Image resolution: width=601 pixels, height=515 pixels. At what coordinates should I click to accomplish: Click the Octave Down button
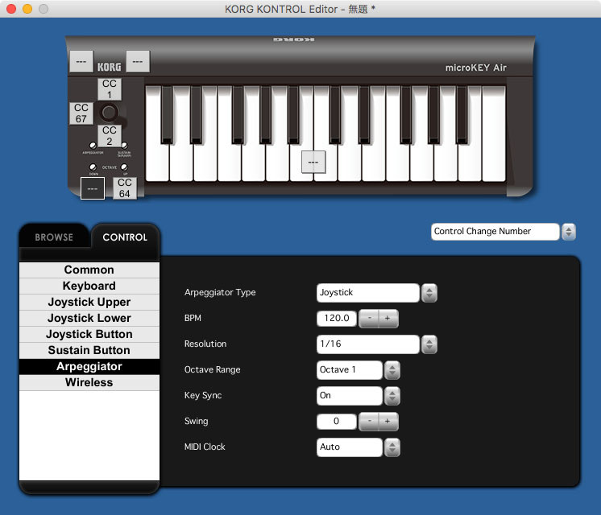[x=93, y=167]
